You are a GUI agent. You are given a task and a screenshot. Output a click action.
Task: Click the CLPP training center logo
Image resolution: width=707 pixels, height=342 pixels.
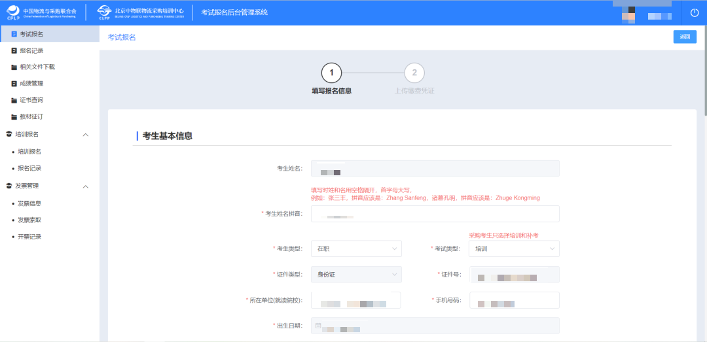(140, 12)
